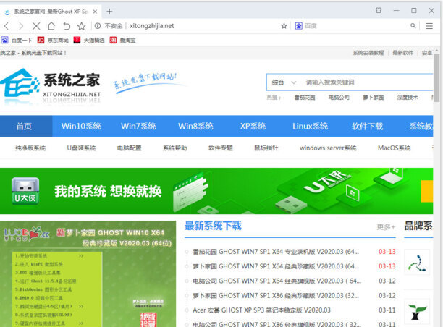Image resolution: width=443 pixels, height=327 pixels.
Task: Open 萝卜家园 GHOST WIN7 SP1 X64 经典珍藏版
Action: coord(276,266)
